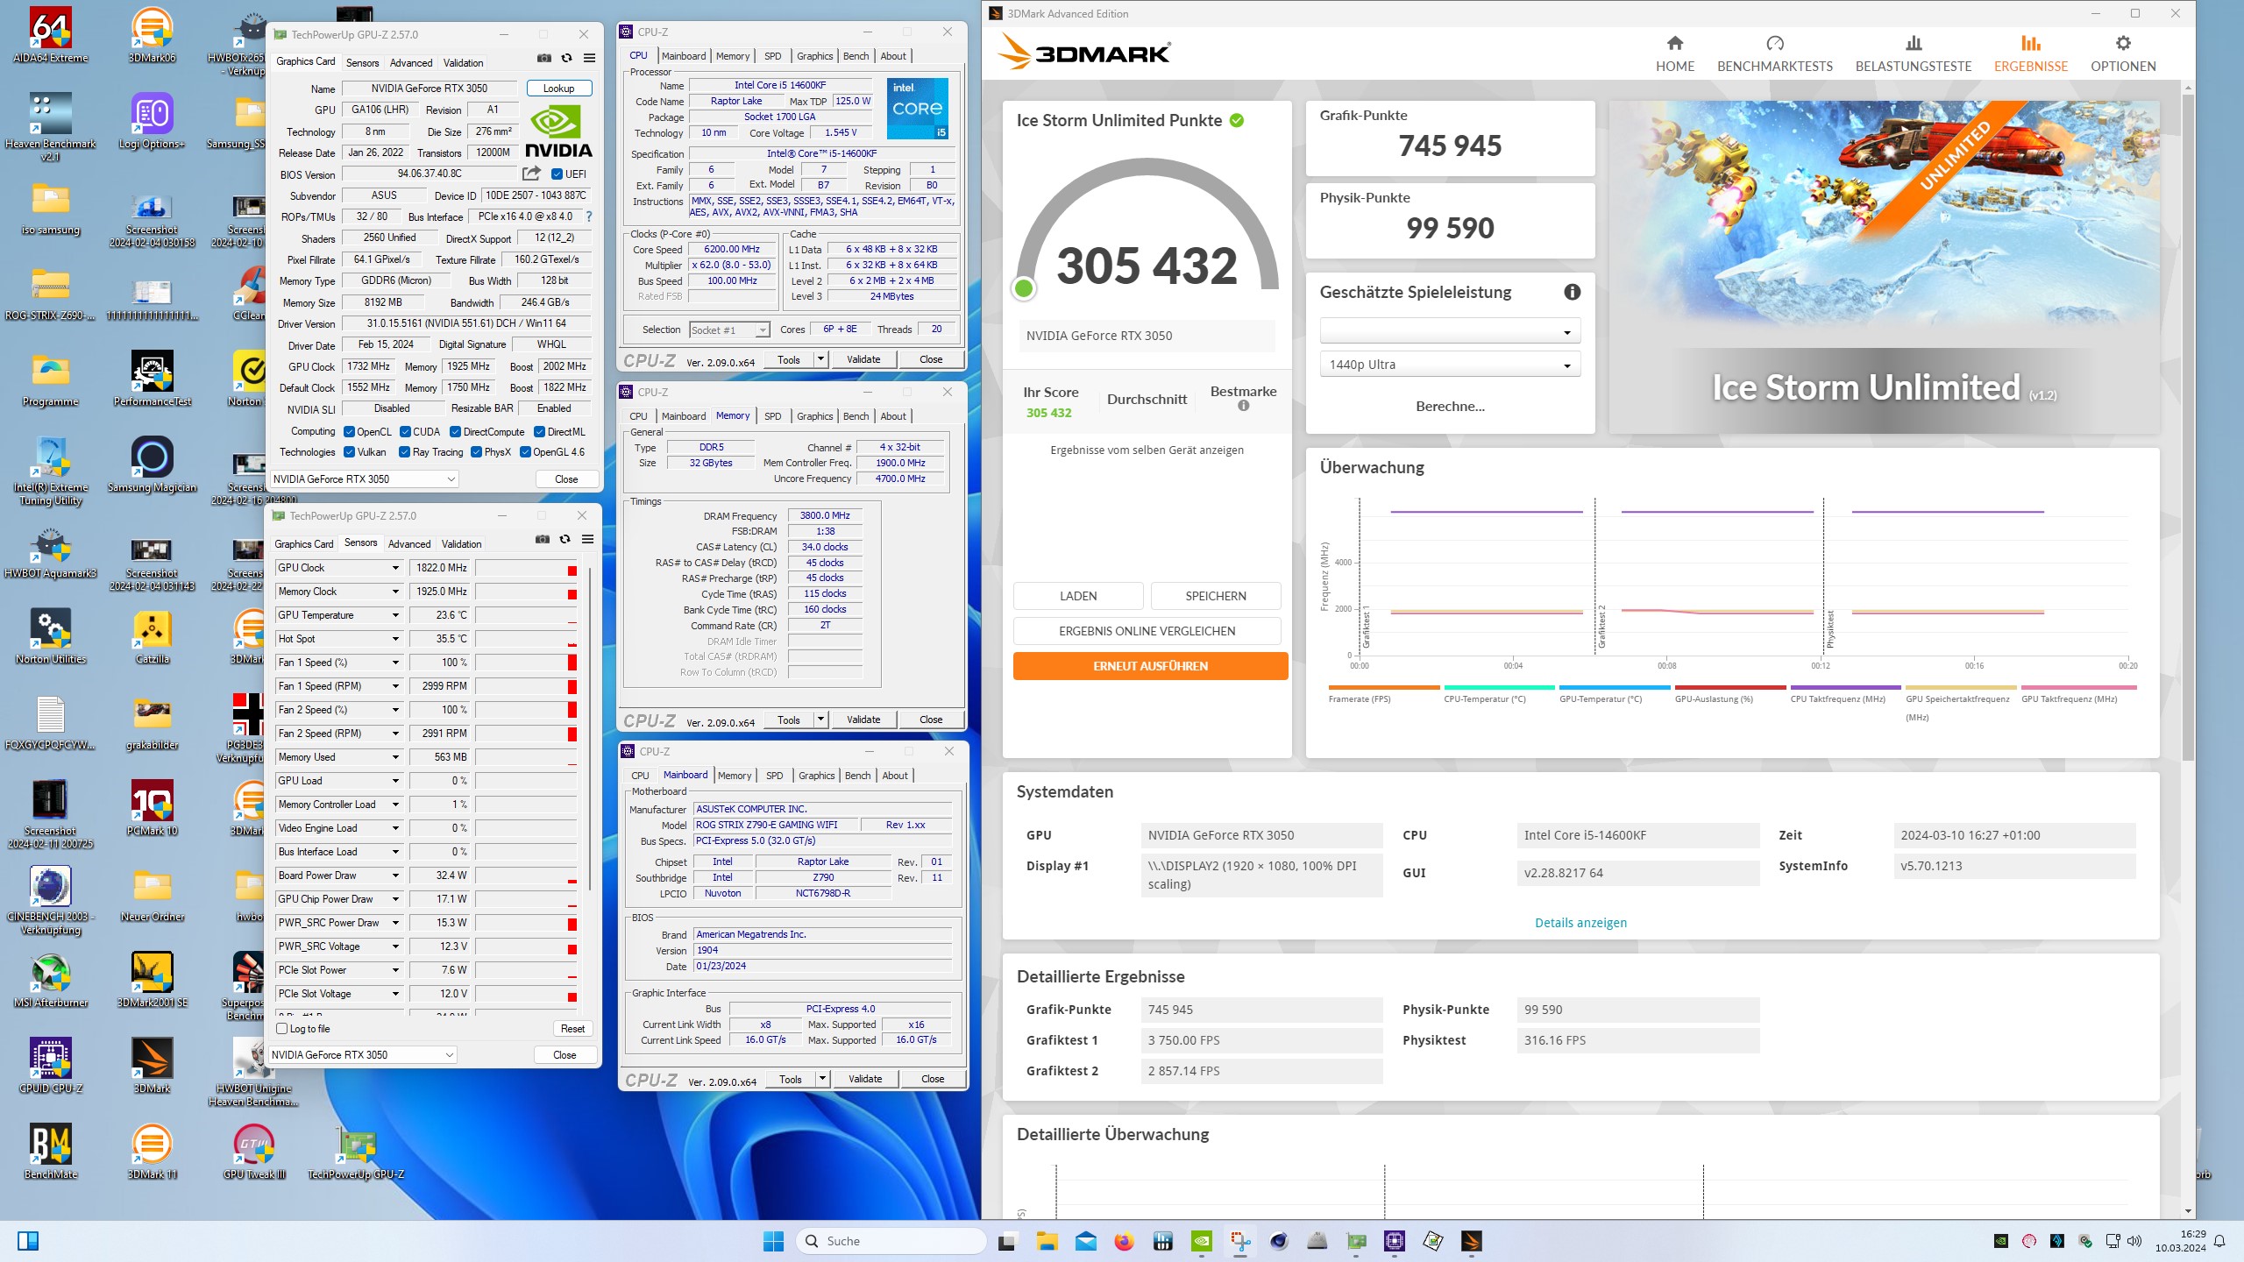Open Catzilla desktop icon
The image size is (2244, 1262).
click(x=152, y=636)
